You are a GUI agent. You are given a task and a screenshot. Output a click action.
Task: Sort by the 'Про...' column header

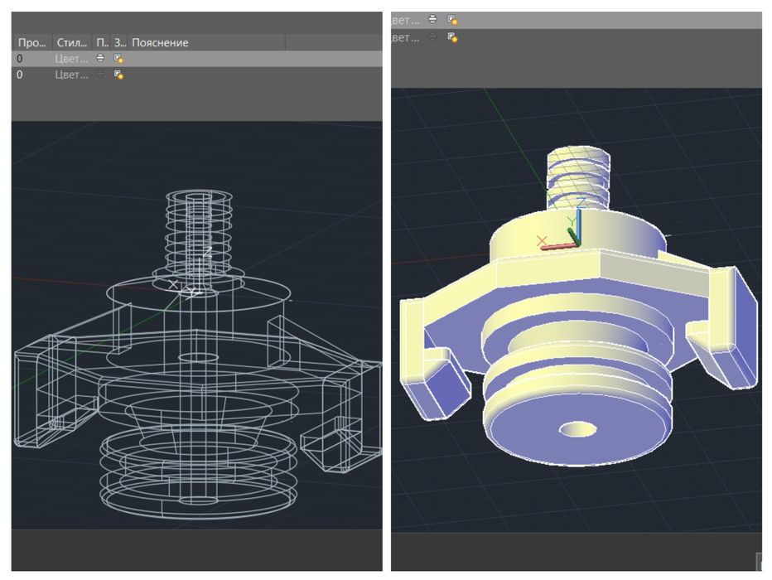tap(32, 43)
